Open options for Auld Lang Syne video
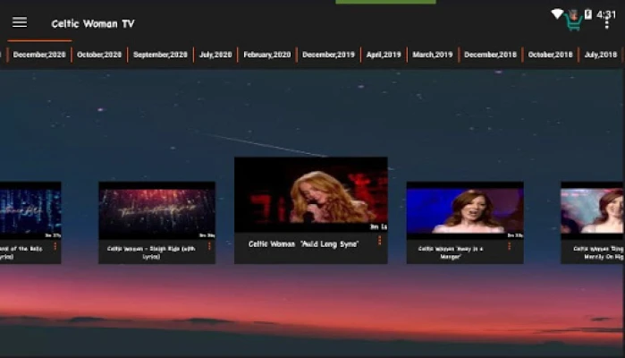Screen dimensions: 625x358 click(x=379, y=241)
